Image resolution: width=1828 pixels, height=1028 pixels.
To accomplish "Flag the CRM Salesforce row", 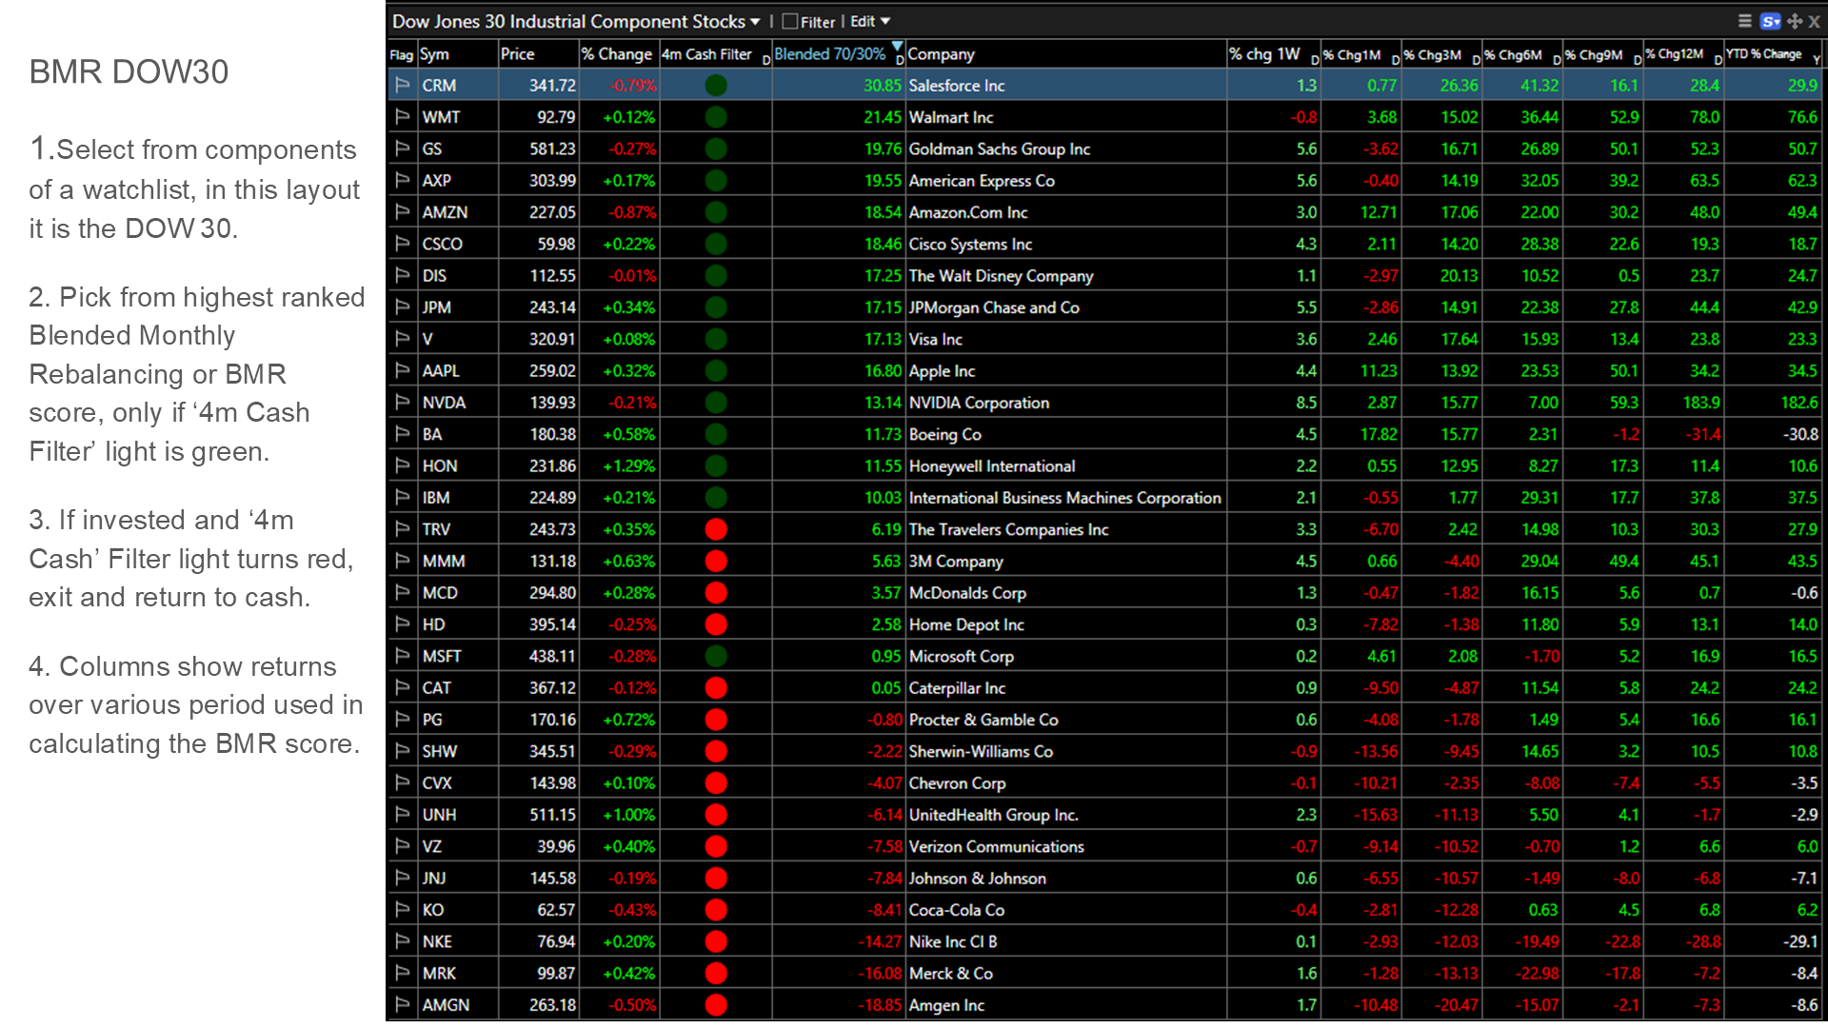I will 402,85.
